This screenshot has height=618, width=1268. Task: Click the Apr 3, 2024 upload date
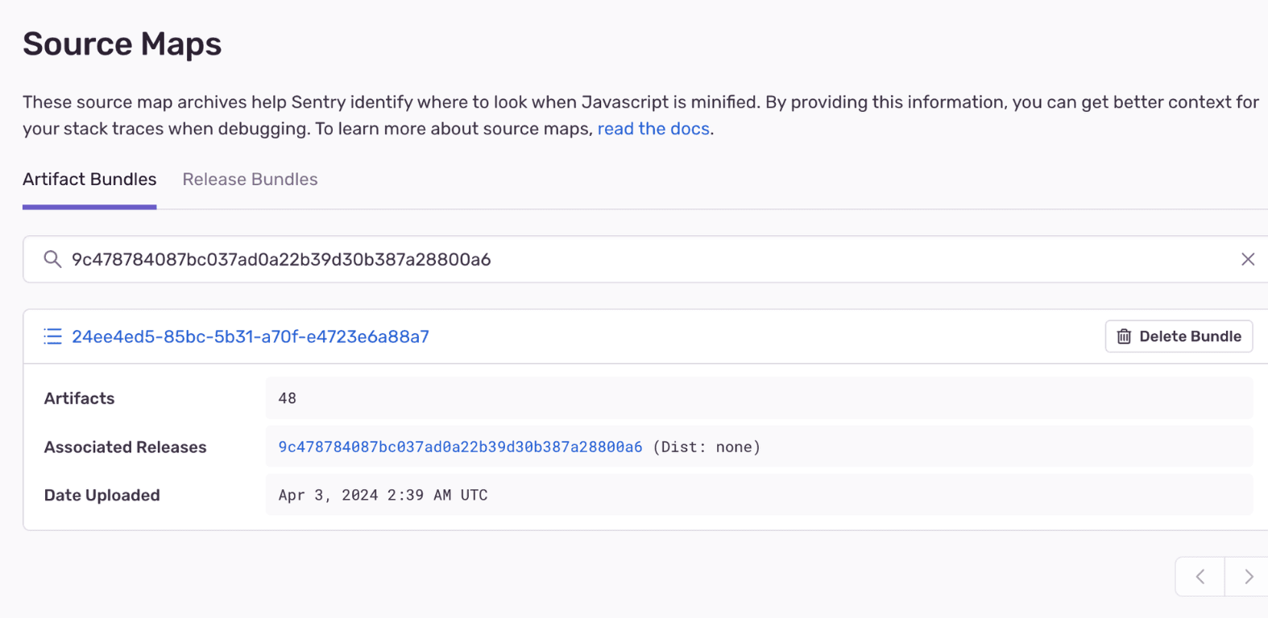pos(383,495)
